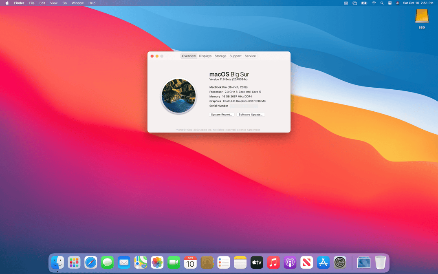438x274 pixels.
Task: Open Photos app in the Dock
Action: pos(157,263)
